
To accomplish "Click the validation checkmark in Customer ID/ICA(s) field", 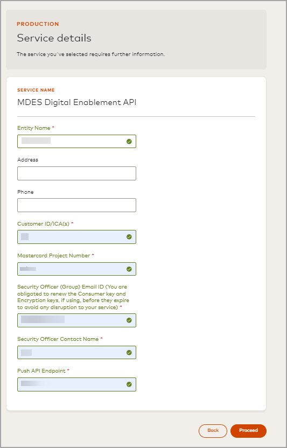I will (129, 237).
